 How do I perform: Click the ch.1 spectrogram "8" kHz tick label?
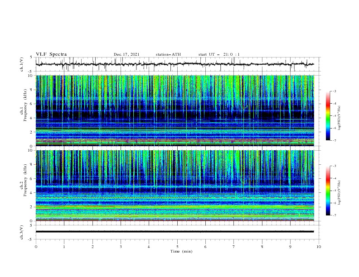32,90
